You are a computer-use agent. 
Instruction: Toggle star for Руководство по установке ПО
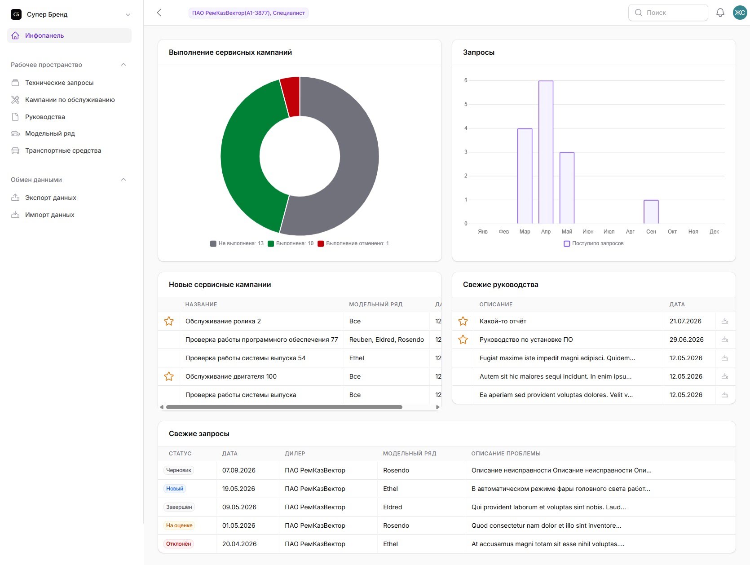[463, 340]
